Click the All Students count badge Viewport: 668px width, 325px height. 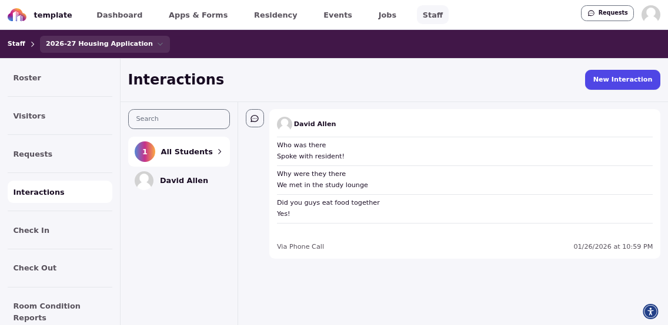coord(145,152)
